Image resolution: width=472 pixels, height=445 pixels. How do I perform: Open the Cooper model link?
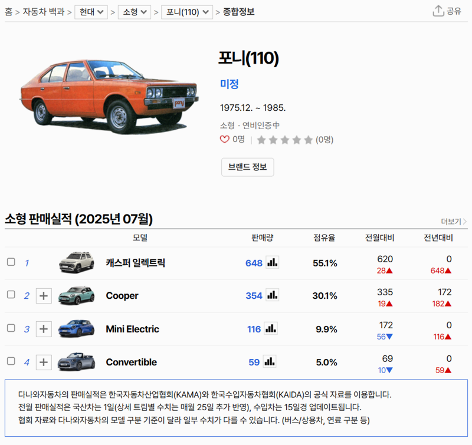[122, 296]
